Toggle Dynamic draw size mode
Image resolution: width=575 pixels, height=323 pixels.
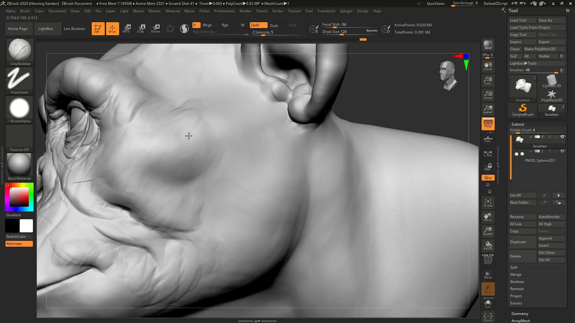372,31
